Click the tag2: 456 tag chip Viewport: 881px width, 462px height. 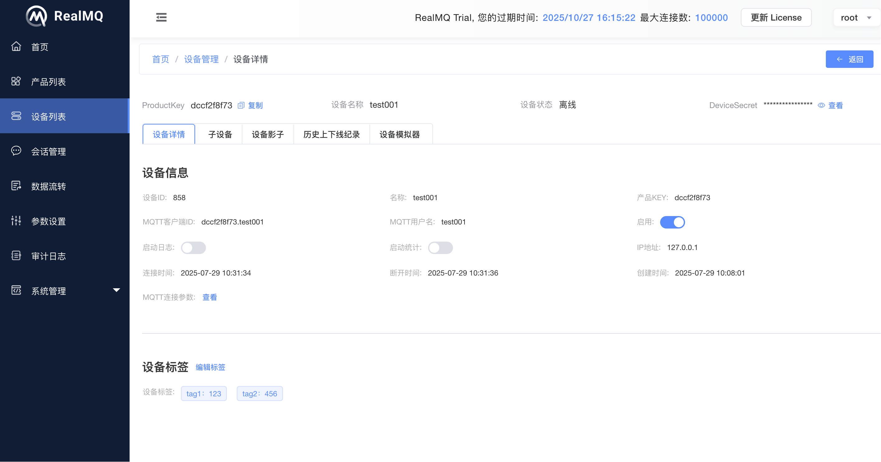(260, 393)
